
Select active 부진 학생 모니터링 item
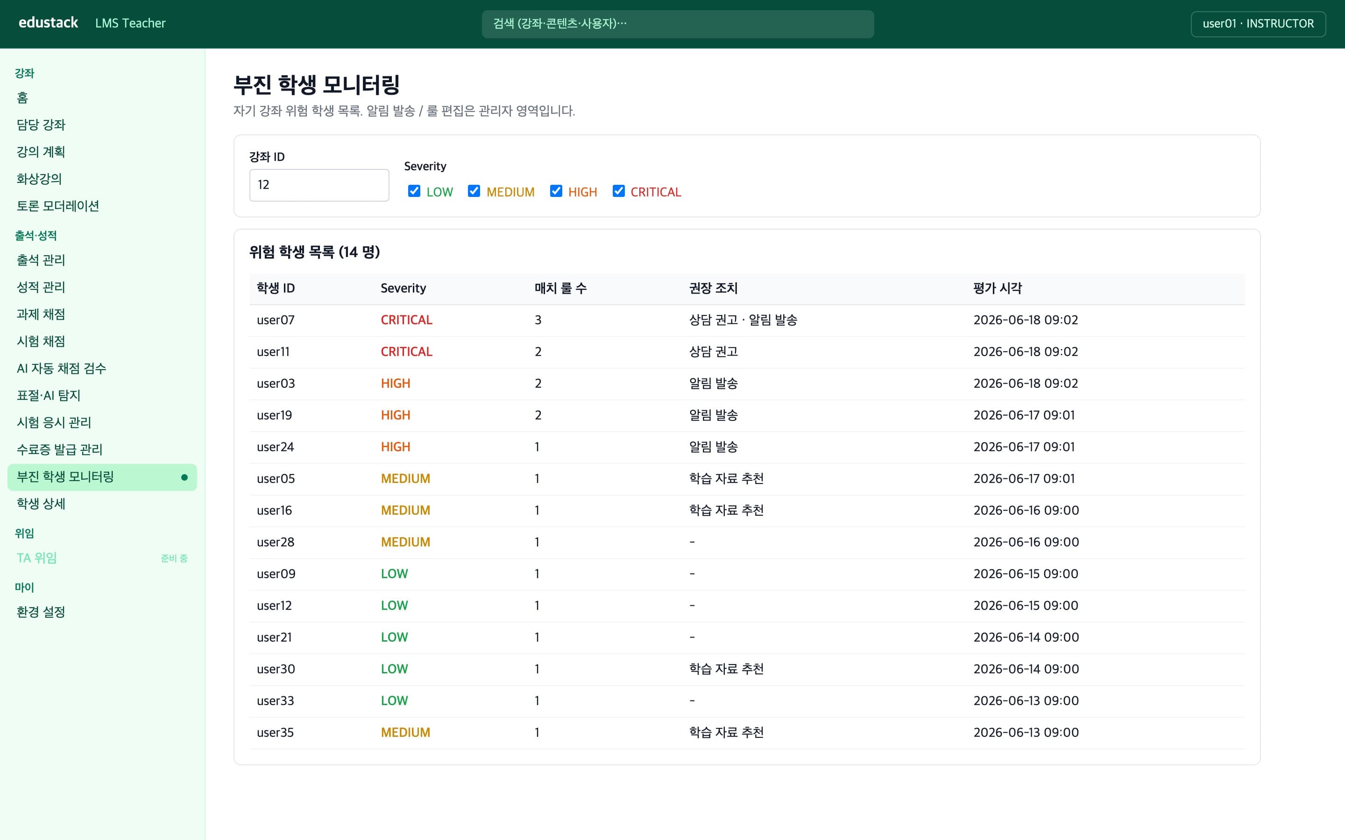pyautogui.click(x=102, y=477)
